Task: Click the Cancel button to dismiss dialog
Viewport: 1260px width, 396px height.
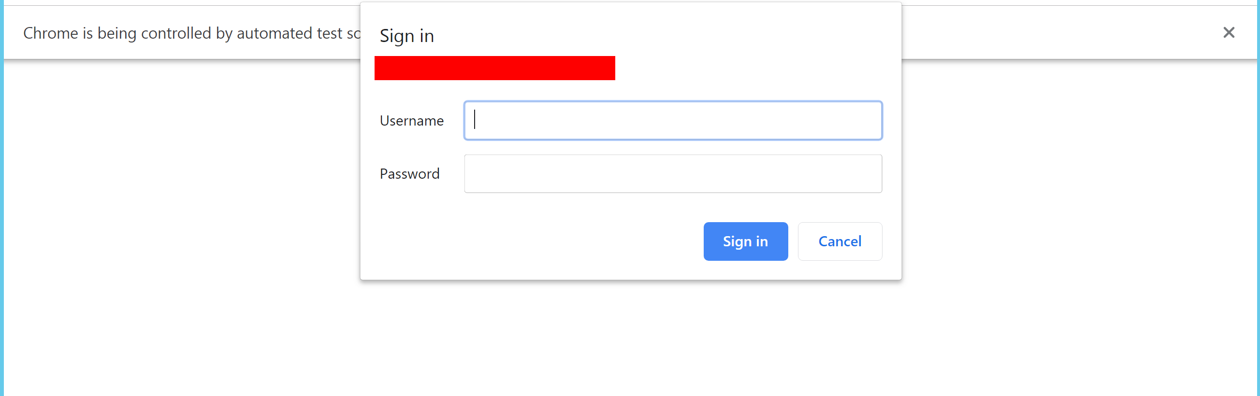Action: coord(840,241)
